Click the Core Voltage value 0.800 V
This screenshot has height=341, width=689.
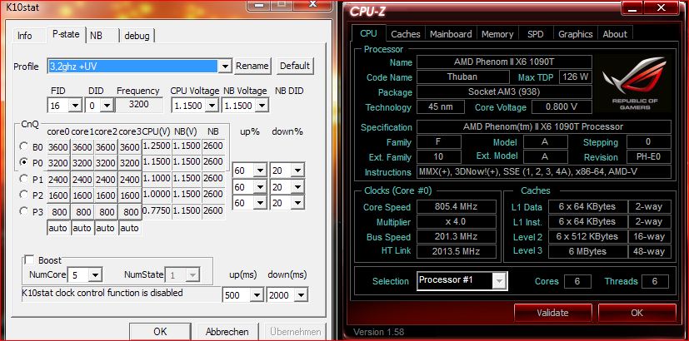[562, 106]
